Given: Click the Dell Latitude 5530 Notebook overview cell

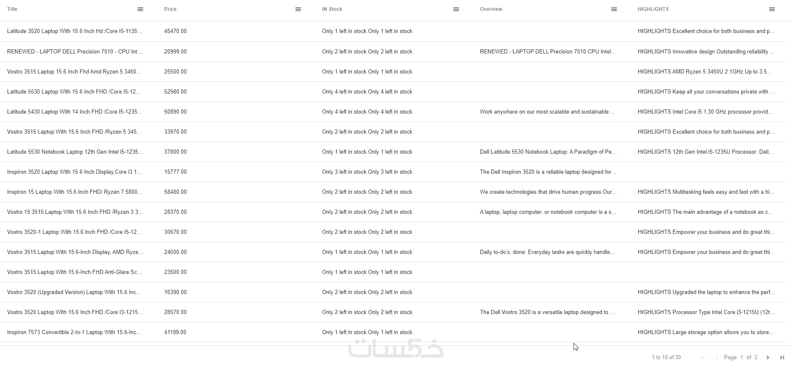Looking at the screenshot, I should tap(548, 152).
